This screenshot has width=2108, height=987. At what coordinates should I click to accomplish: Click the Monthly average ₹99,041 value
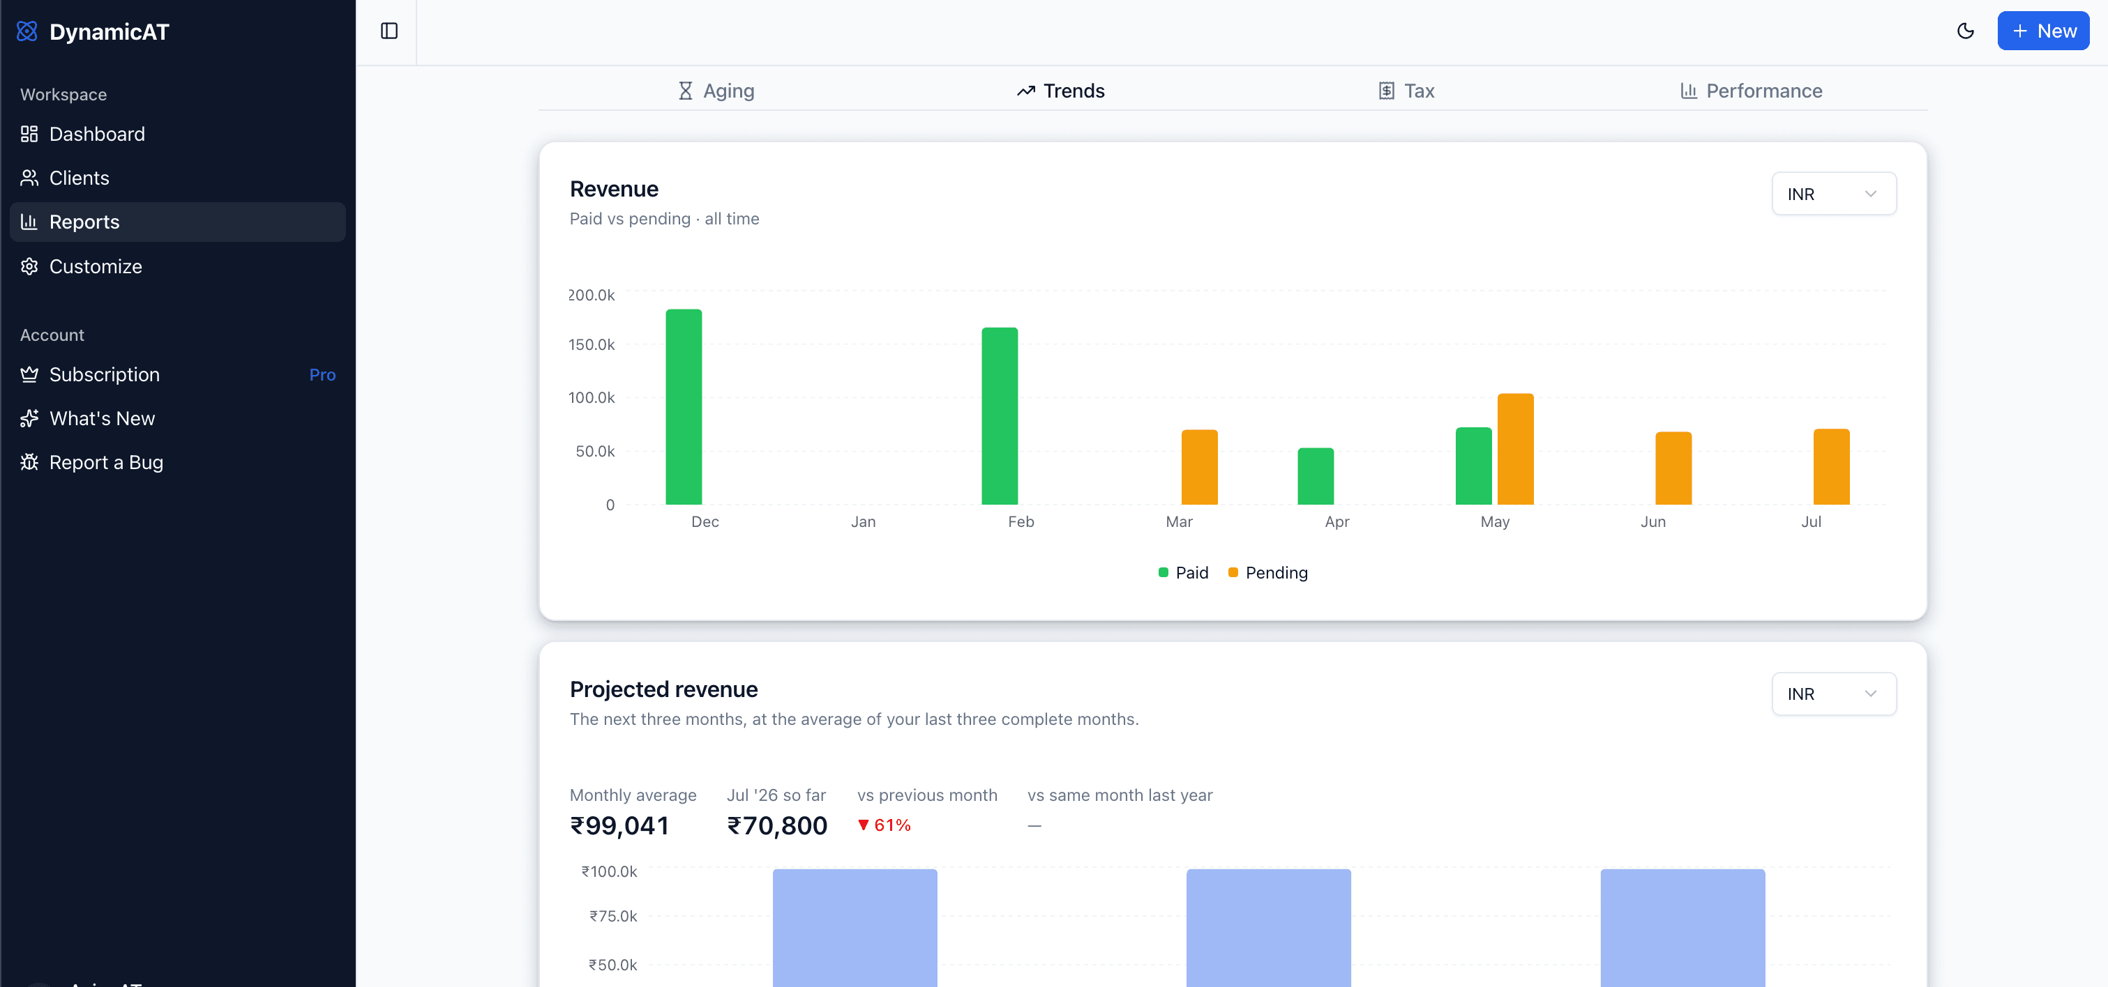click(619, 825)
